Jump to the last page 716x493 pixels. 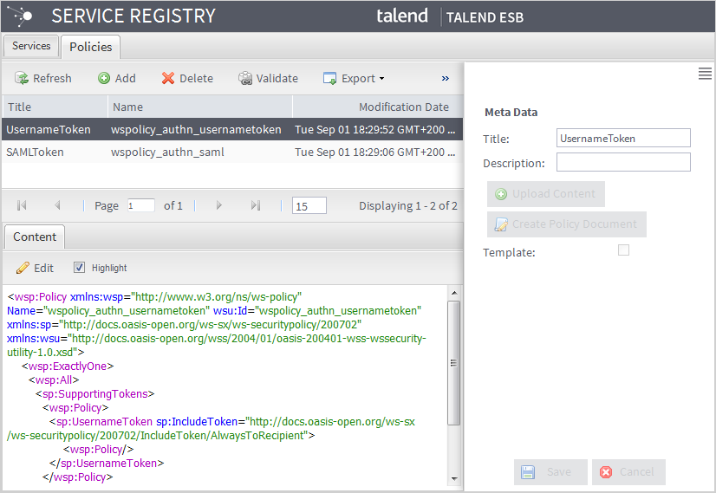pos(255,205)
